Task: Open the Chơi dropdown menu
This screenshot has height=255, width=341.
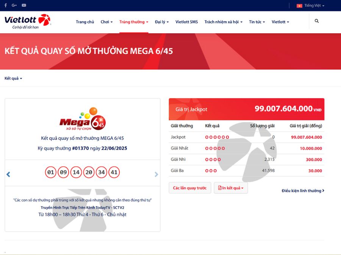Action: pyautogui.click(x=106, y=22)
